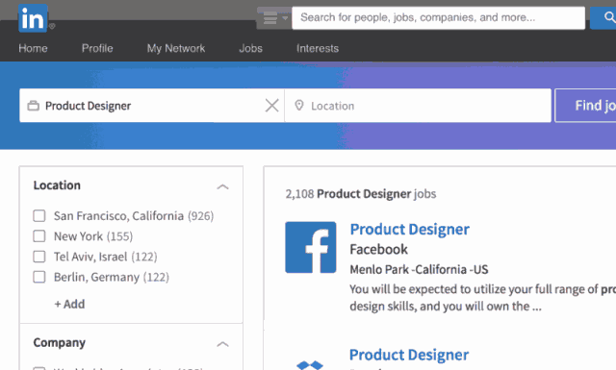Select the Berlin, Germany checkbox

[39, 277]
